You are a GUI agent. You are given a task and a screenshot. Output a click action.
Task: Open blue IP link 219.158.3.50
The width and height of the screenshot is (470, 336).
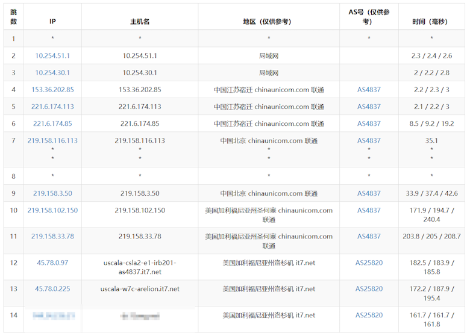[x=52, y=193]
